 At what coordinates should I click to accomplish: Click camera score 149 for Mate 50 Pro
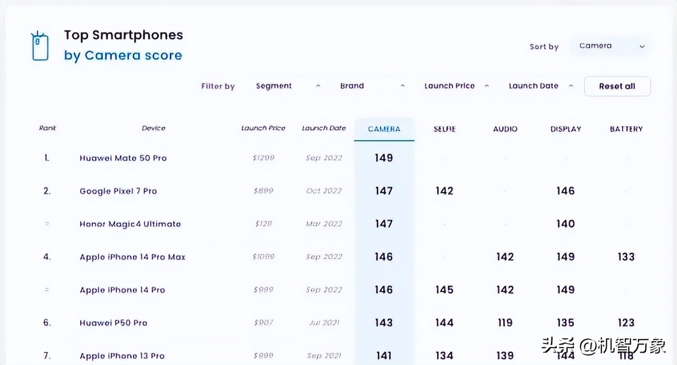point(384,158)
